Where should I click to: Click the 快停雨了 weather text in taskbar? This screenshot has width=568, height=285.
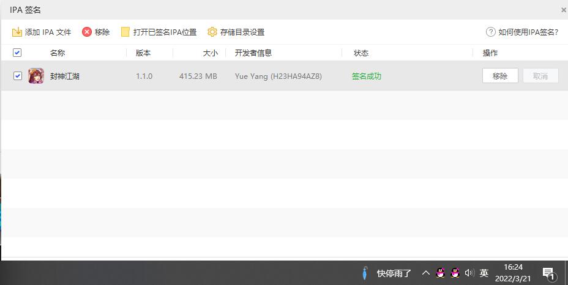394,273
